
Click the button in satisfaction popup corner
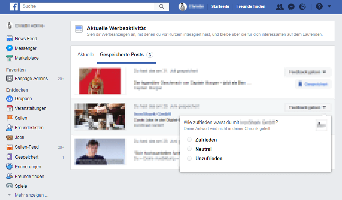point(322,125)
